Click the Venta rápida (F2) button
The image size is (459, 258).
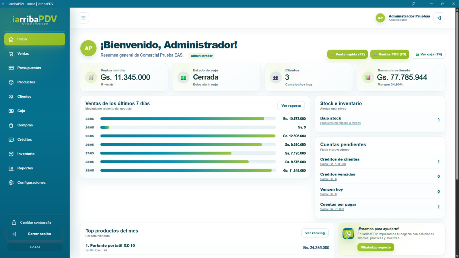(x=348, y=54)
